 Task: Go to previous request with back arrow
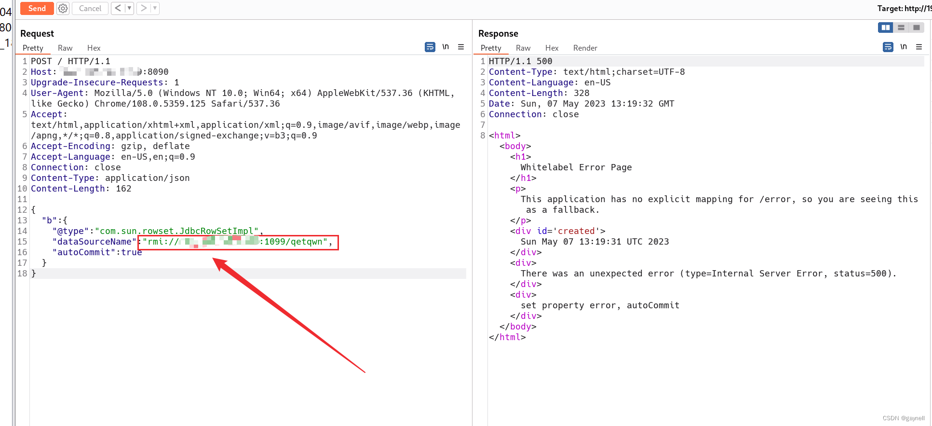(118, 8)
